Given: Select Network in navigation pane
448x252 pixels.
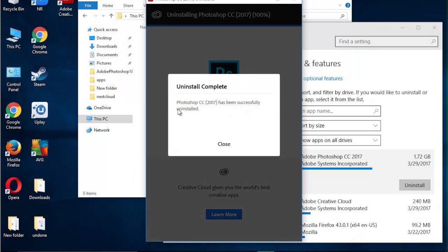Looking at the screenshot, I should (101, 130).
